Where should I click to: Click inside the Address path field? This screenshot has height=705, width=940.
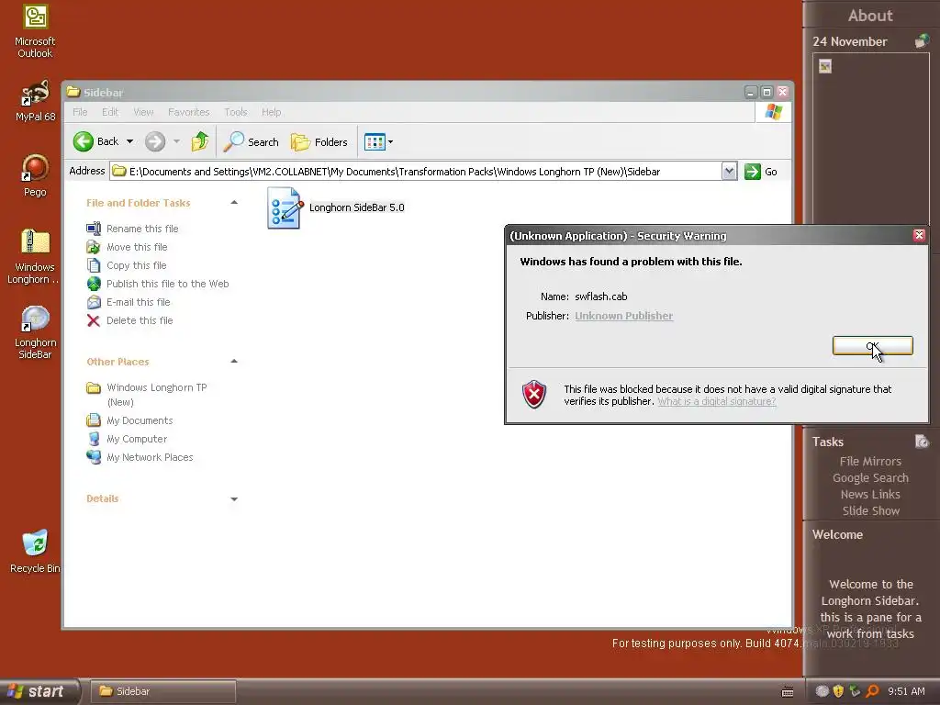pyautogui.click(x=416, y=172)
